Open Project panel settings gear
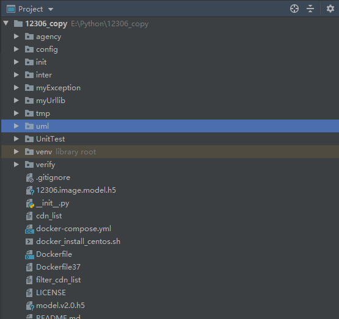The image size is (339, 319). [x=330, y=9]
